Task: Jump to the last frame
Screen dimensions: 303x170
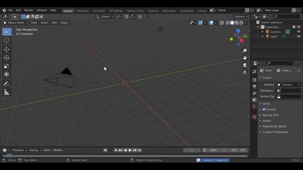Action: (140, 150)
